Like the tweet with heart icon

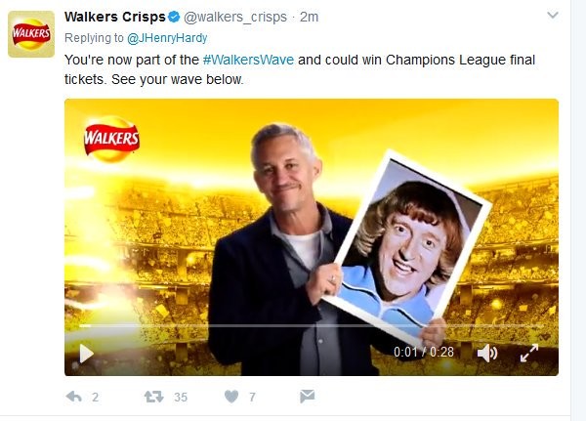pyautogui.click(x=231, y=397)
